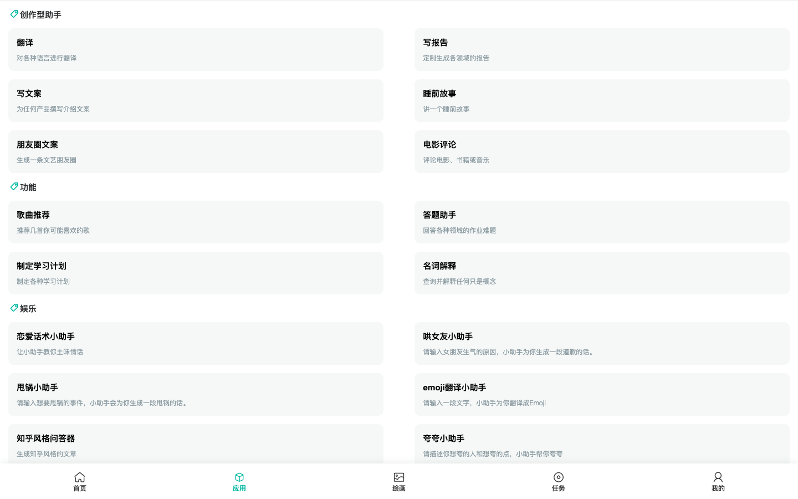Select the 应用 apps cube icon

(239, 477)
